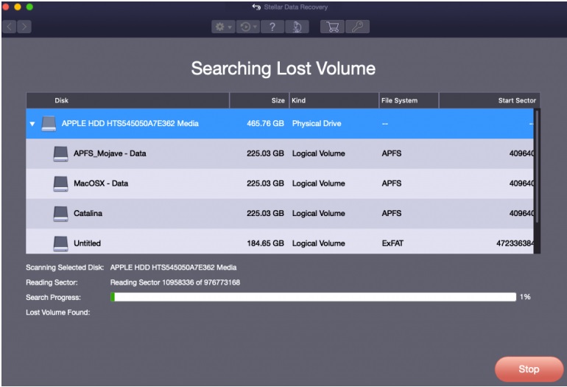Click the table's vertical scrollbar
This screenshot has height=387, width=567.
[537, 167]
